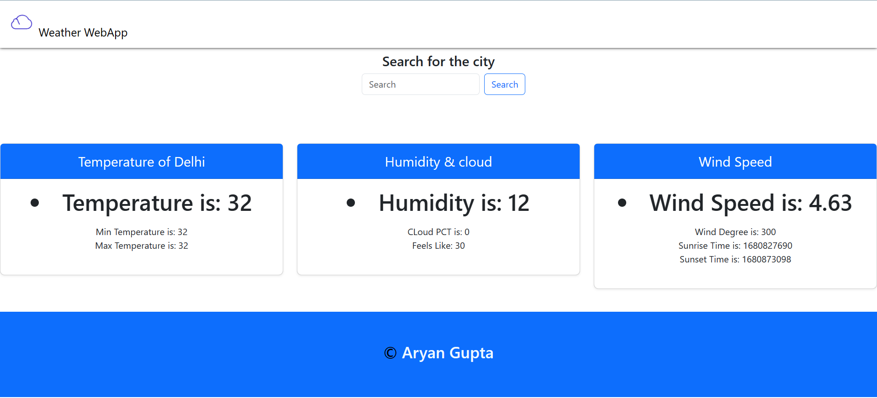Click the Weather WebApp brand link

pyautogui.click(x=83, y=32)
